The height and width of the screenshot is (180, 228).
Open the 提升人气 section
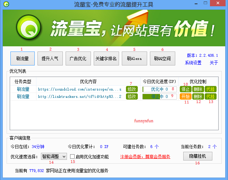50,58
